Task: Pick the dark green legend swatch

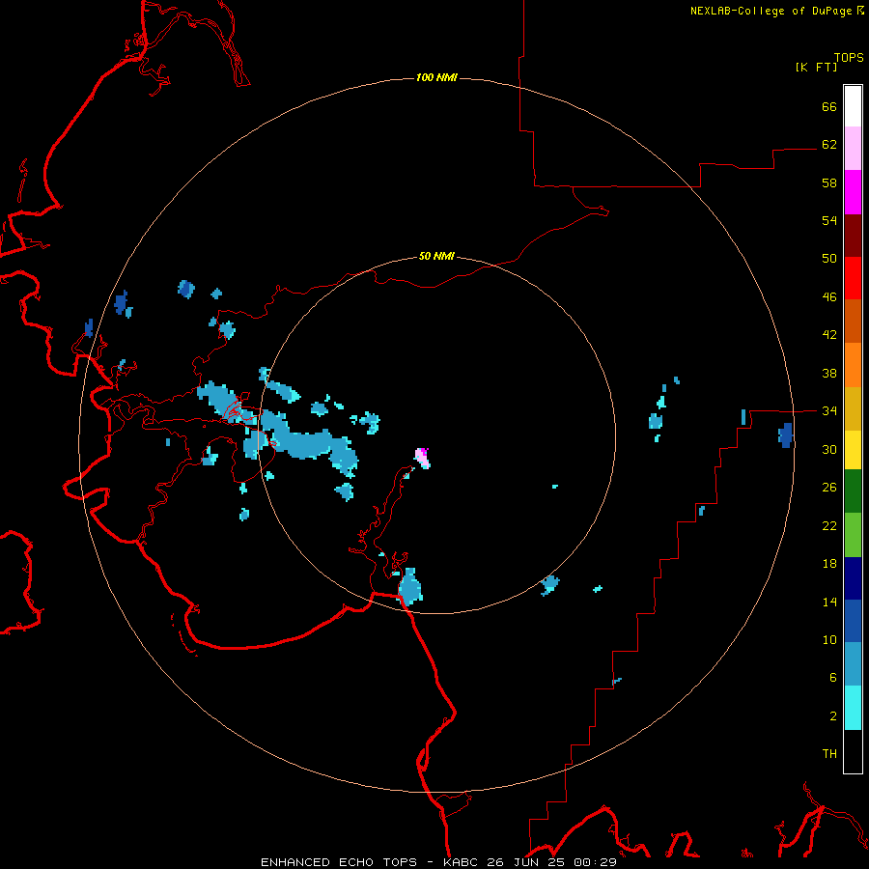Action: point(853,491)
